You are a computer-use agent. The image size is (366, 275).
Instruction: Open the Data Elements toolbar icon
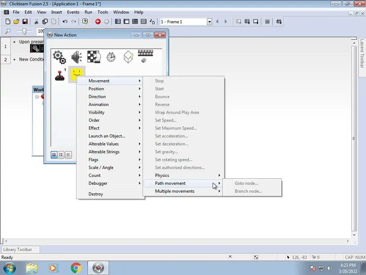pyautogui.click(x=152, y=21)
